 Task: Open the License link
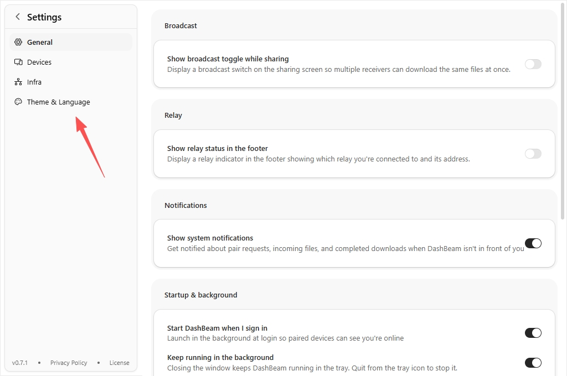click(120, 363)
